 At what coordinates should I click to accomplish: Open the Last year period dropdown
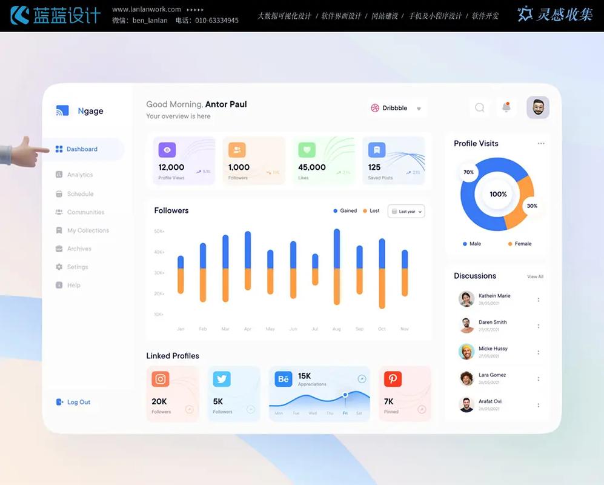(x=407, y=211)
